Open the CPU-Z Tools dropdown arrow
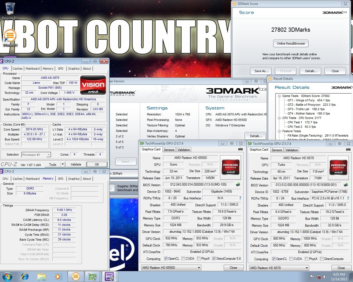Image resolution: width=353 pixels, height=282 pixels. 63,164
